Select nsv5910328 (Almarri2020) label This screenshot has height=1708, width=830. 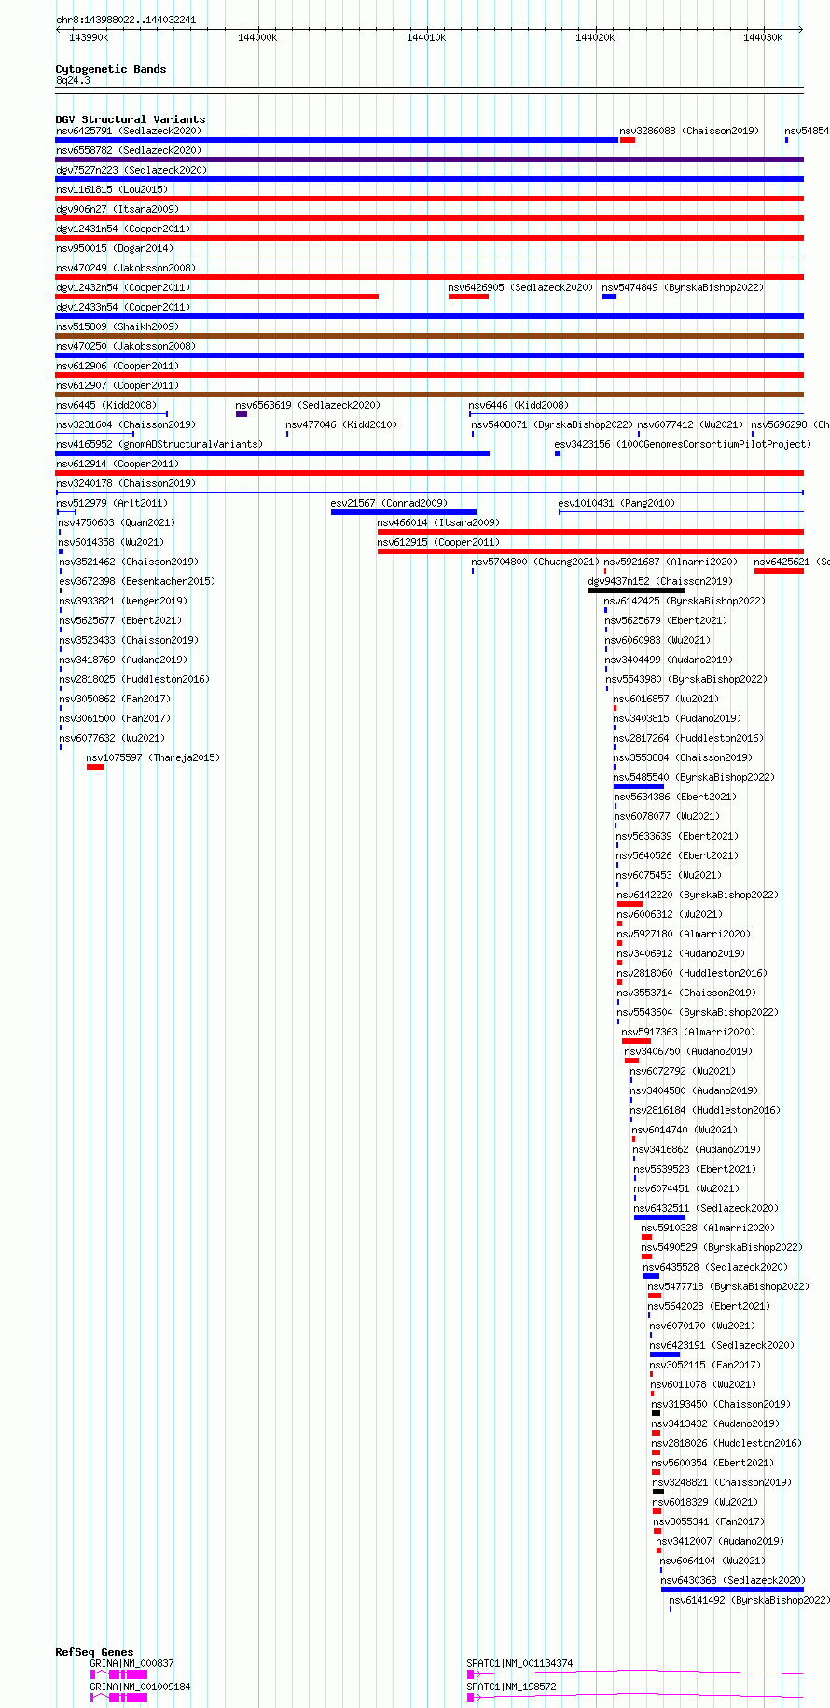(708, 1228)
